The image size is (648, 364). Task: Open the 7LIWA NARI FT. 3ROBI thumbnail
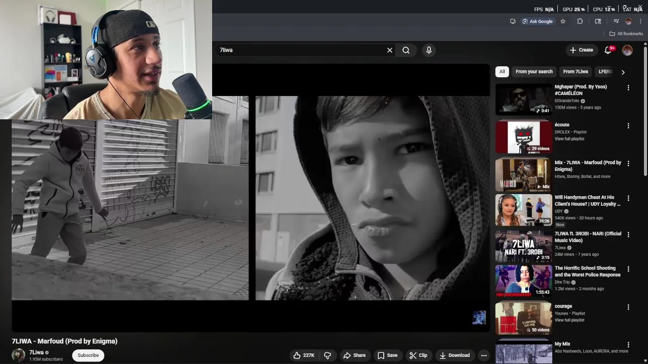(x=523, y=246)
